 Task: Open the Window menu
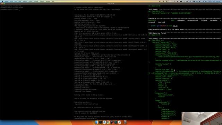(48, 1)
